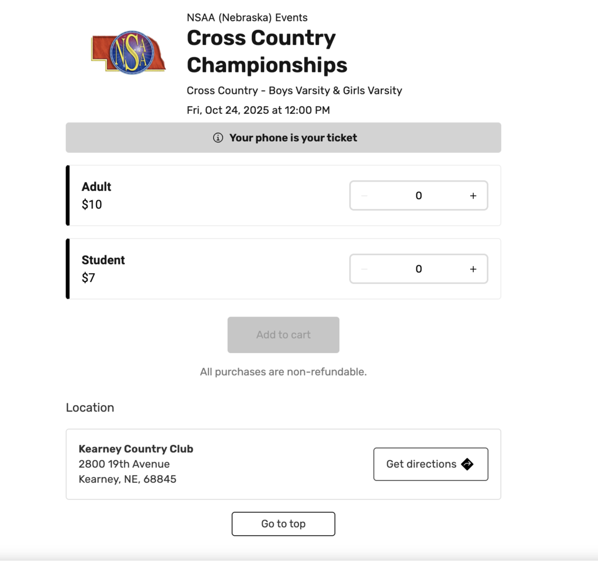Screen dimensions: 598x561
Task: Open Get directions for the venue
Action: [x=430, y=464]
